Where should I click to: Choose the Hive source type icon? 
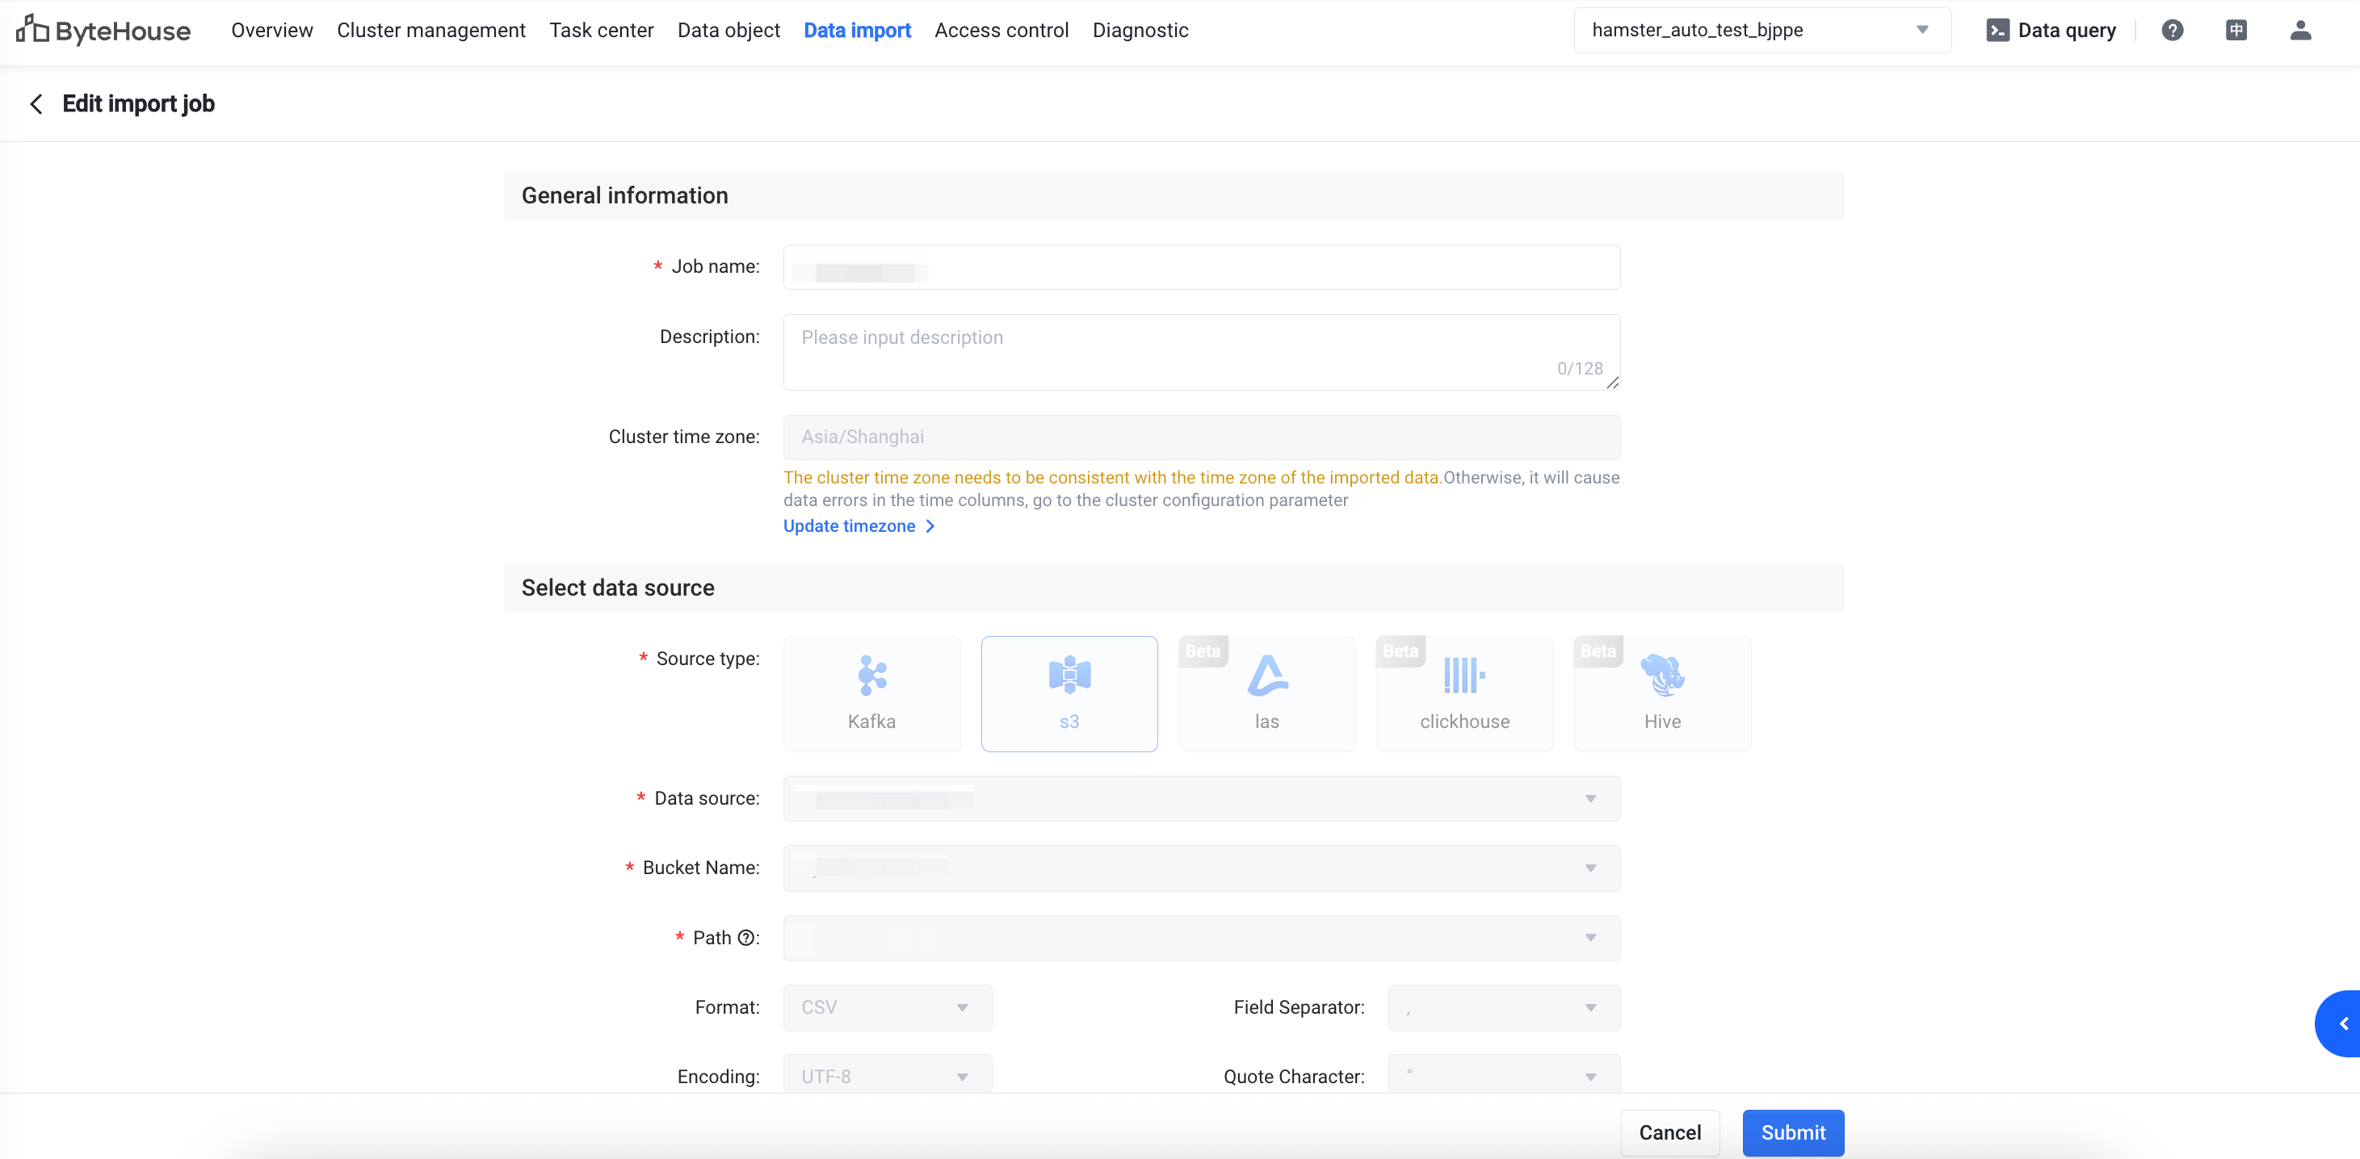point(1661,676)
